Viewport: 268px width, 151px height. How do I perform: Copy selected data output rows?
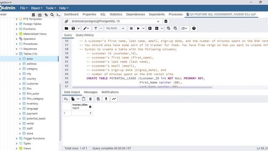(73, 99)
